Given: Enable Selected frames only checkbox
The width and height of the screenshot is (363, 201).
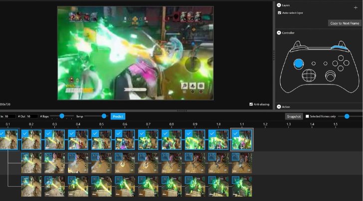Looking at the screenshot, I should pos(307,116).
